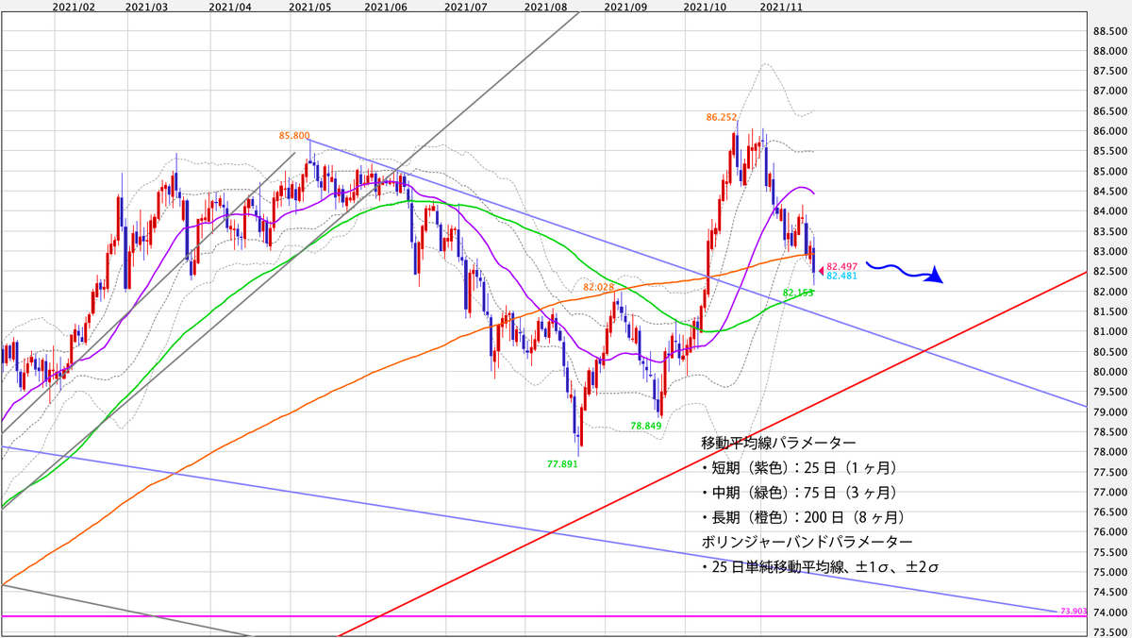Click the 2021/02 date label
The width and height of the screenshot is (1132, 638).
click(x=74, y=7)
